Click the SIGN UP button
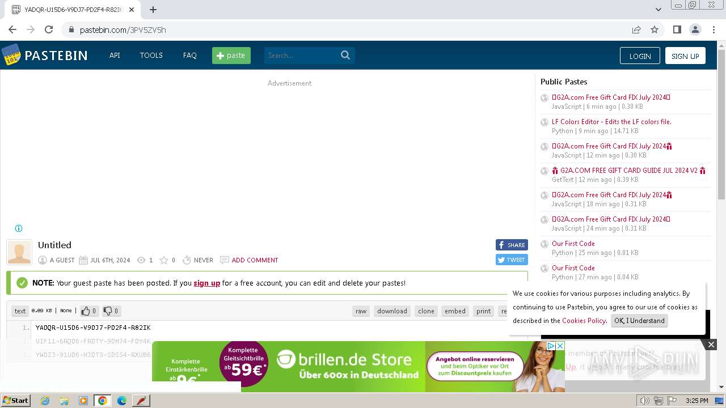Viewport: 726px width, 408px height. coord(685,56)
